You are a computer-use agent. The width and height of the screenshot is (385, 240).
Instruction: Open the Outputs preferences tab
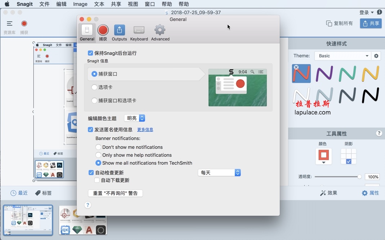[119, 33]
